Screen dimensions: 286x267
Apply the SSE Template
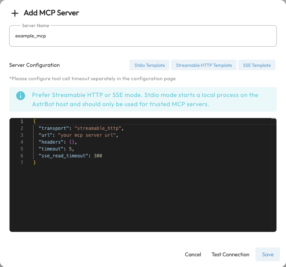pyautogui.click(x=257, y=65)
